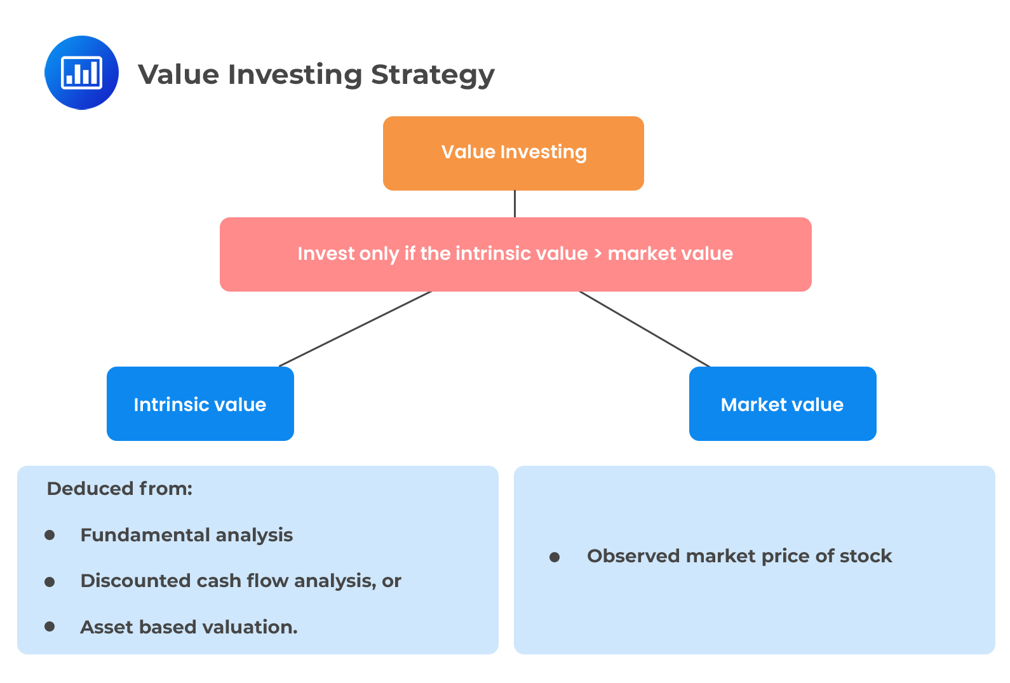Click the greater-than symbol in pink box
The image size is (1010, 683).
pyautogui.click(x=598, y=254)
